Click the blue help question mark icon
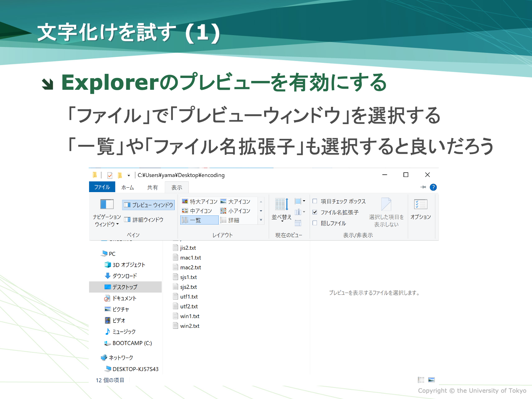Image resolution: width=532 pixels, height=399 pixels. [433, 187]
